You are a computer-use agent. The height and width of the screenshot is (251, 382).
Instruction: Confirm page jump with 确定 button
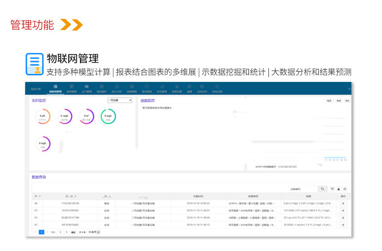tap(73, 232)
